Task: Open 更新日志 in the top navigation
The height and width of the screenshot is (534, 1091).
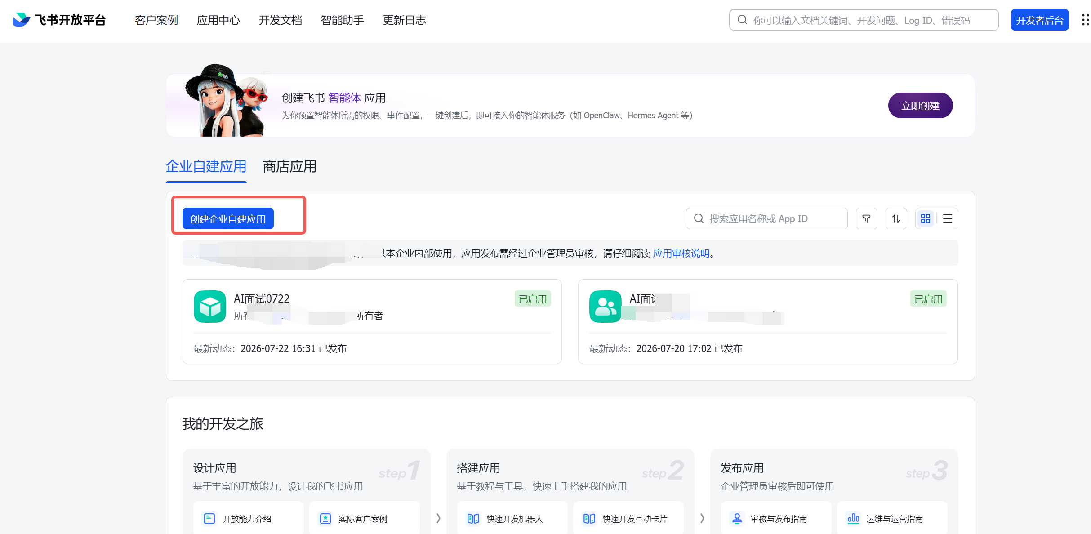Action: click(x=405, y=20)
